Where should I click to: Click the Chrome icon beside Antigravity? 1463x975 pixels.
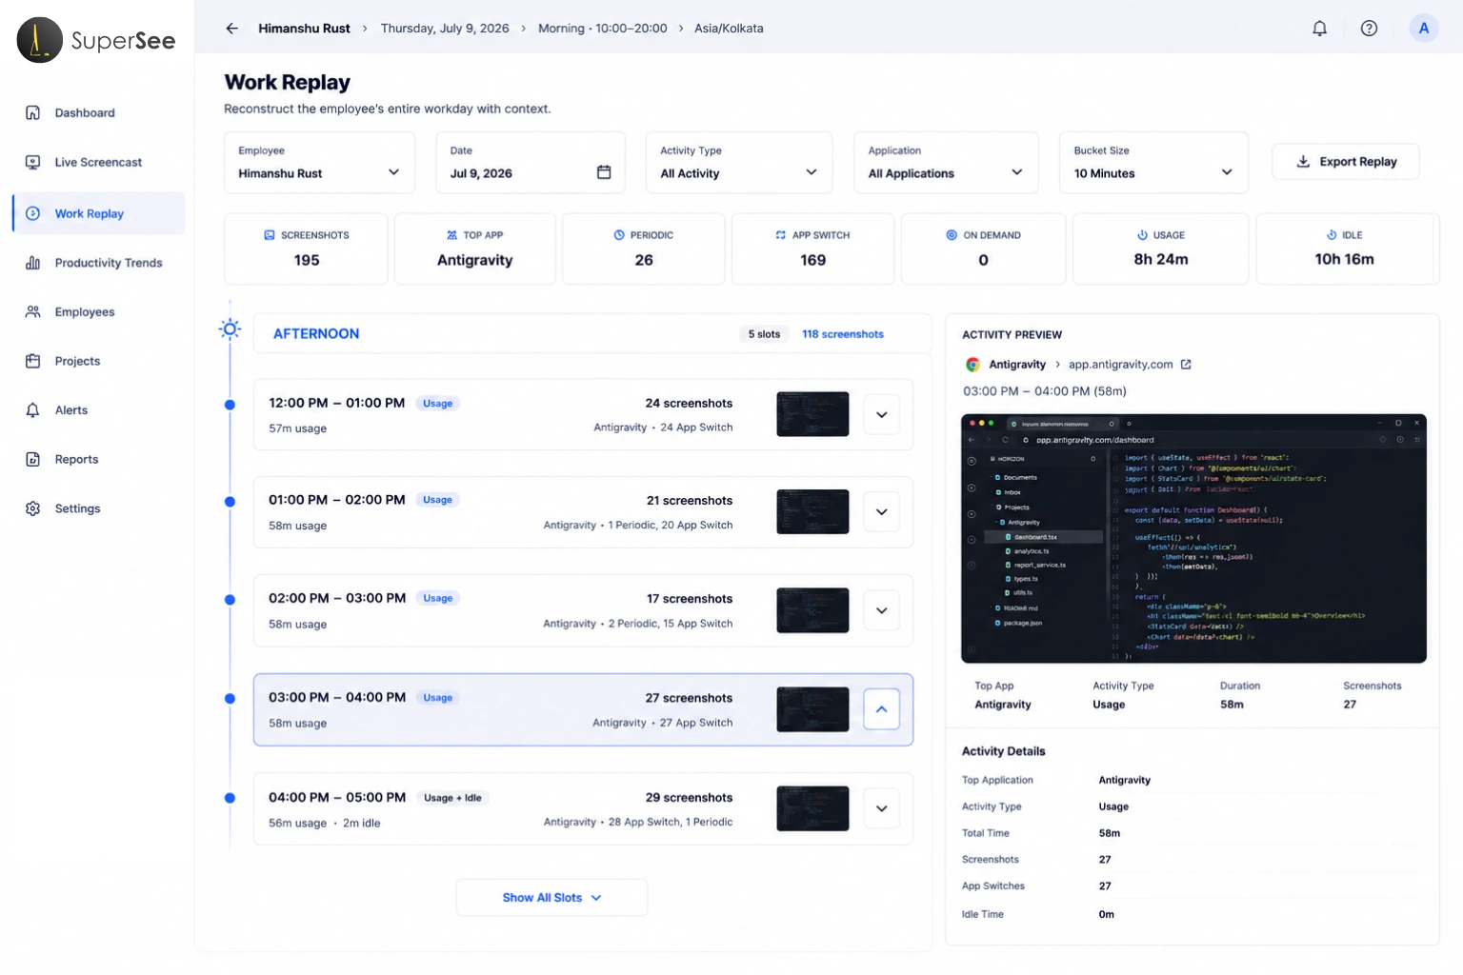coord(972,365)
